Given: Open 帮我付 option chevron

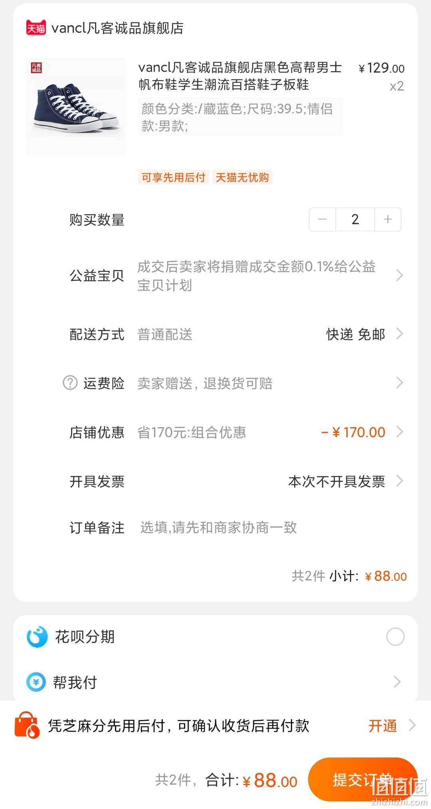Looking at the screenshot, I should click(397, 682).
